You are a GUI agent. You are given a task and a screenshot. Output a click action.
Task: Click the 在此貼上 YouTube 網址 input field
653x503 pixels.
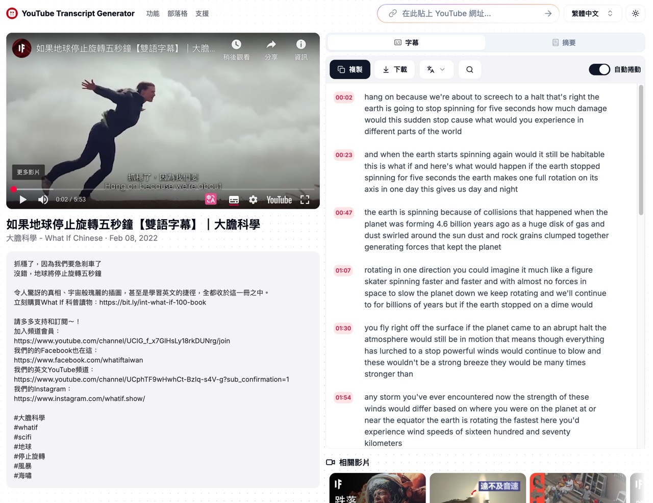point(468,14)
